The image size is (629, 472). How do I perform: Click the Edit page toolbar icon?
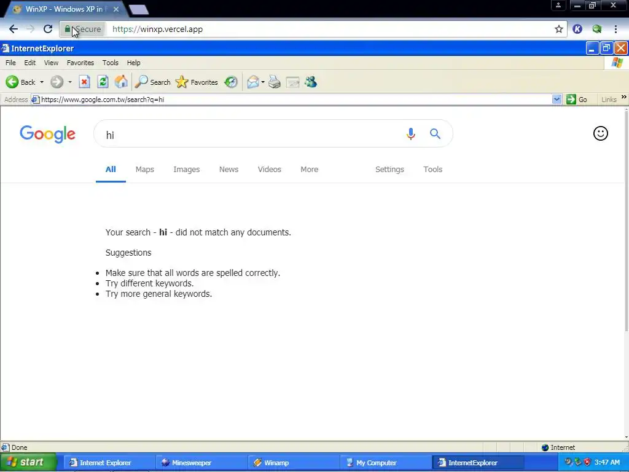click(x=292, y=82)
